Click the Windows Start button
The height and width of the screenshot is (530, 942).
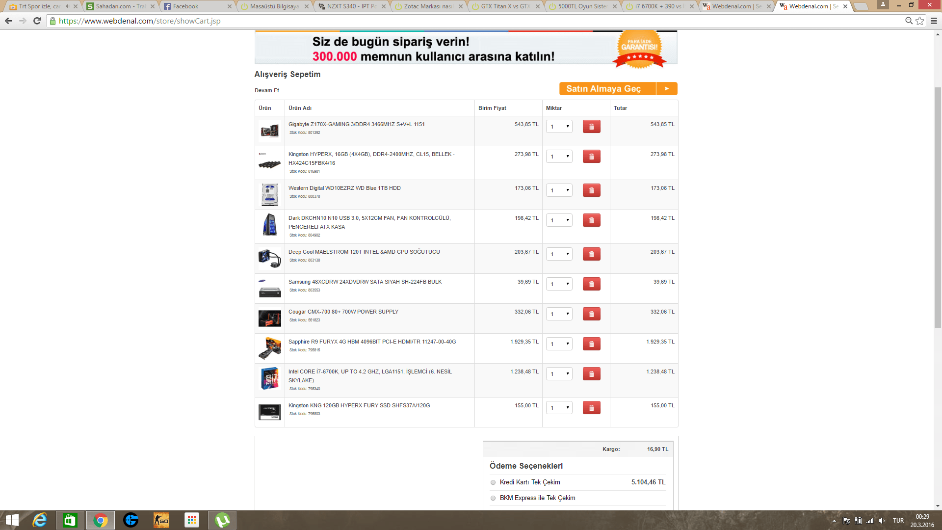pos(12,520)
